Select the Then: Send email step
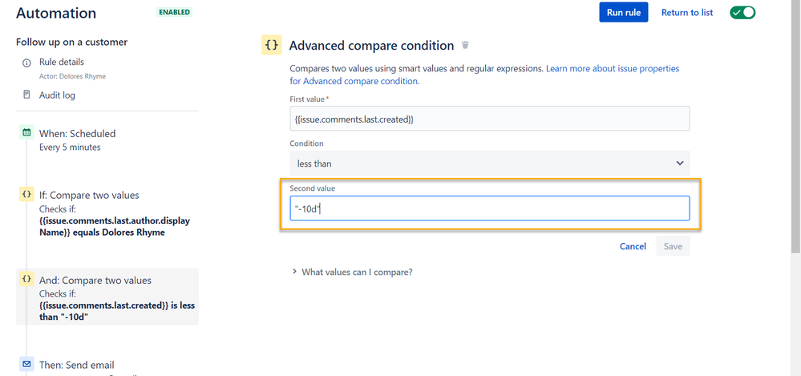The height and width of the screenshot is (376, 801). [77, 365]
